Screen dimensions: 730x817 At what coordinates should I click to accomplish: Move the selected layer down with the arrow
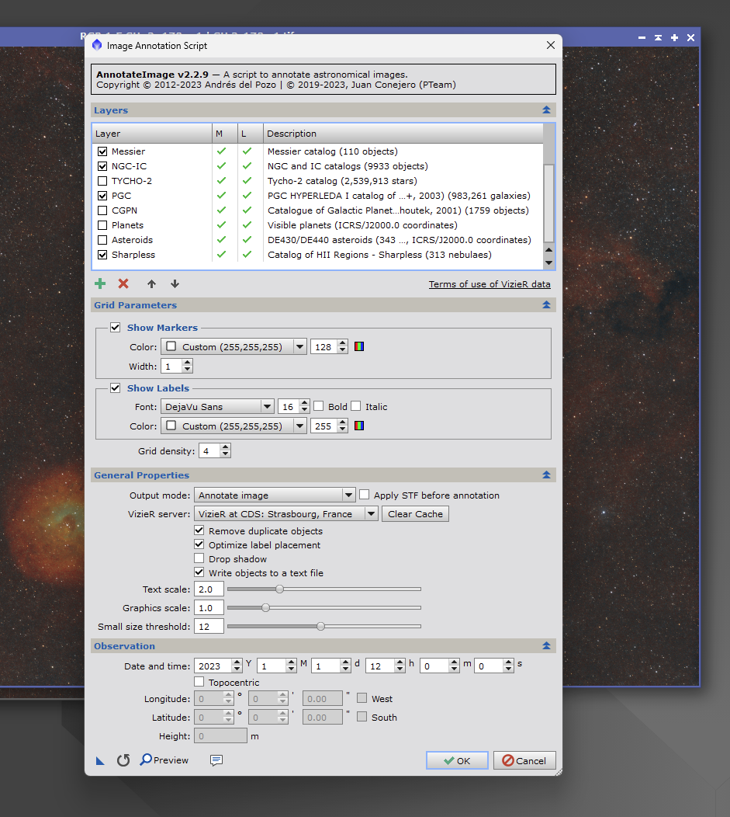point(175,283)
